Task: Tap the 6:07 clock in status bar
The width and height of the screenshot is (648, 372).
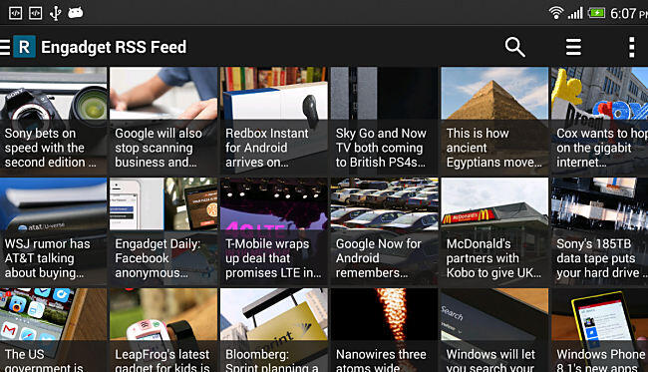Action: (x=629, y=13)
